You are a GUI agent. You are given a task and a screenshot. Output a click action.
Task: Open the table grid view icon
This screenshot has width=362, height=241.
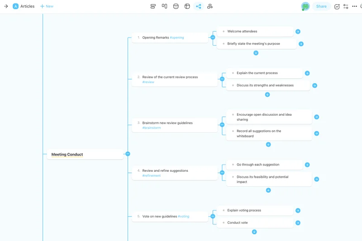(x=187, y=6)
